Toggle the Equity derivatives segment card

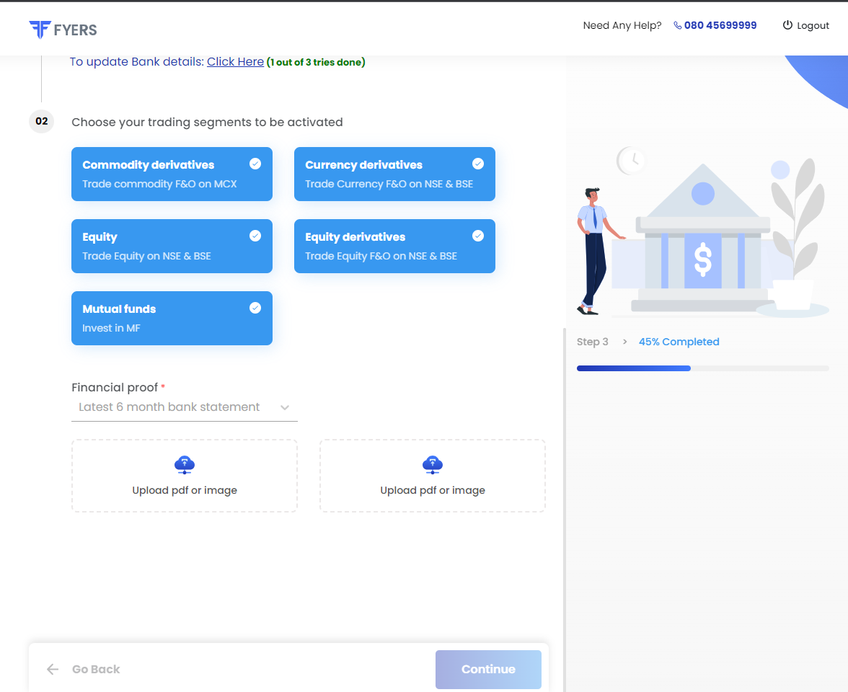point(395,246)
